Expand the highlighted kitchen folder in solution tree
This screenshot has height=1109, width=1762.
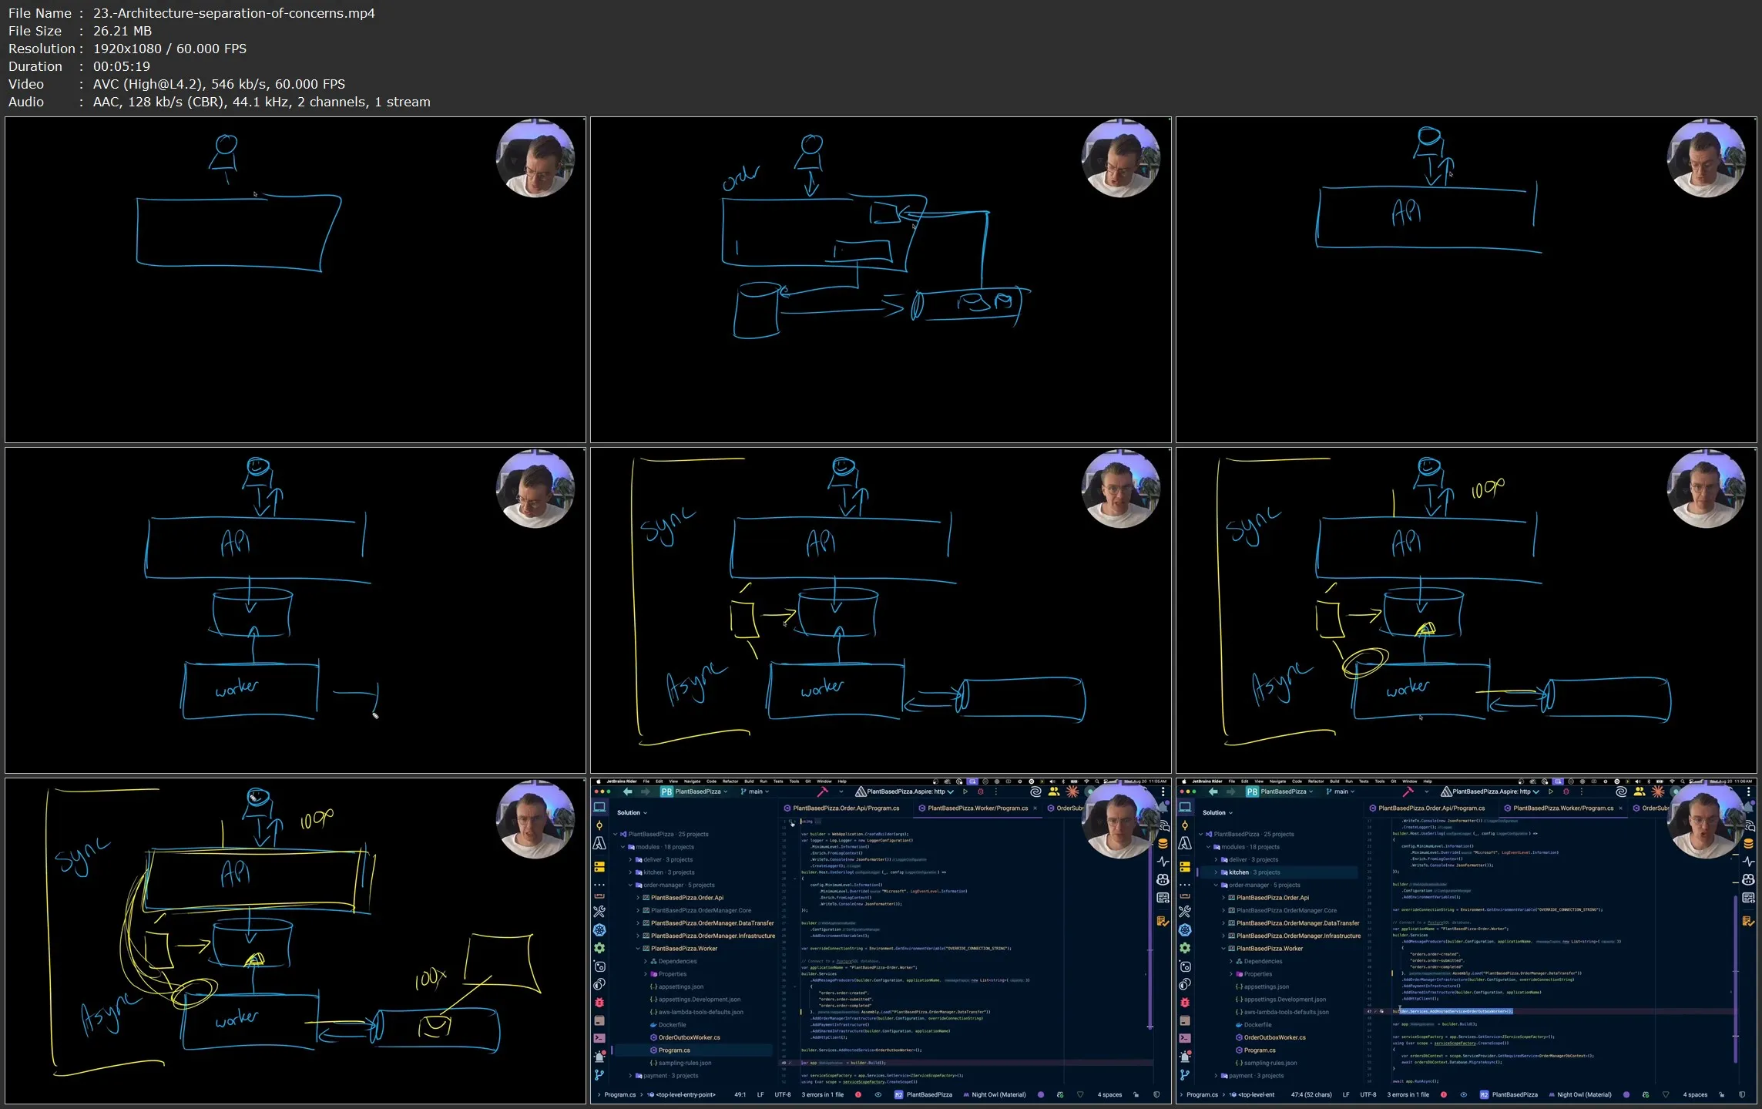pos(1217,872)
